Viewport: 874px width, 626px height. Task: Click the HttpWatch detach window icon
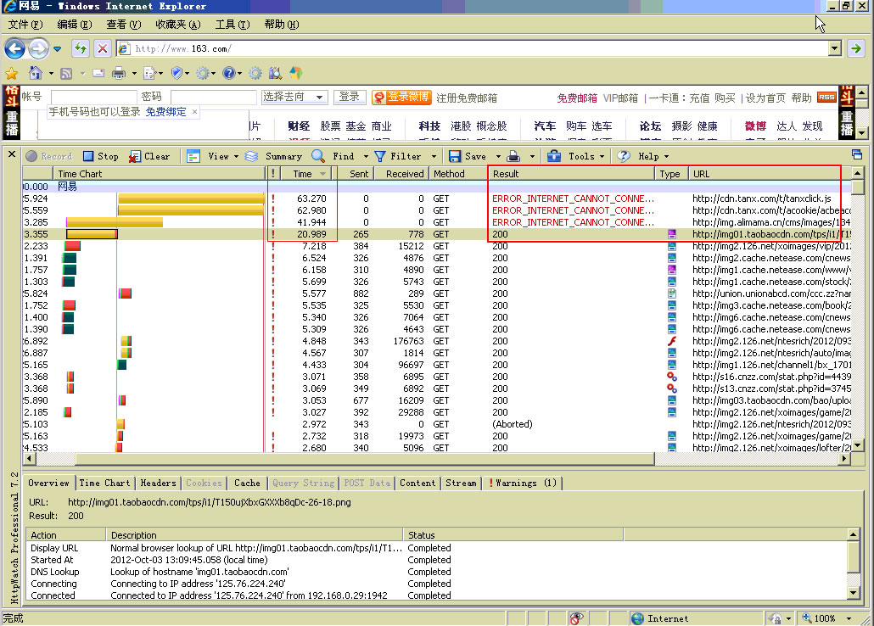[x=857, y=154]
